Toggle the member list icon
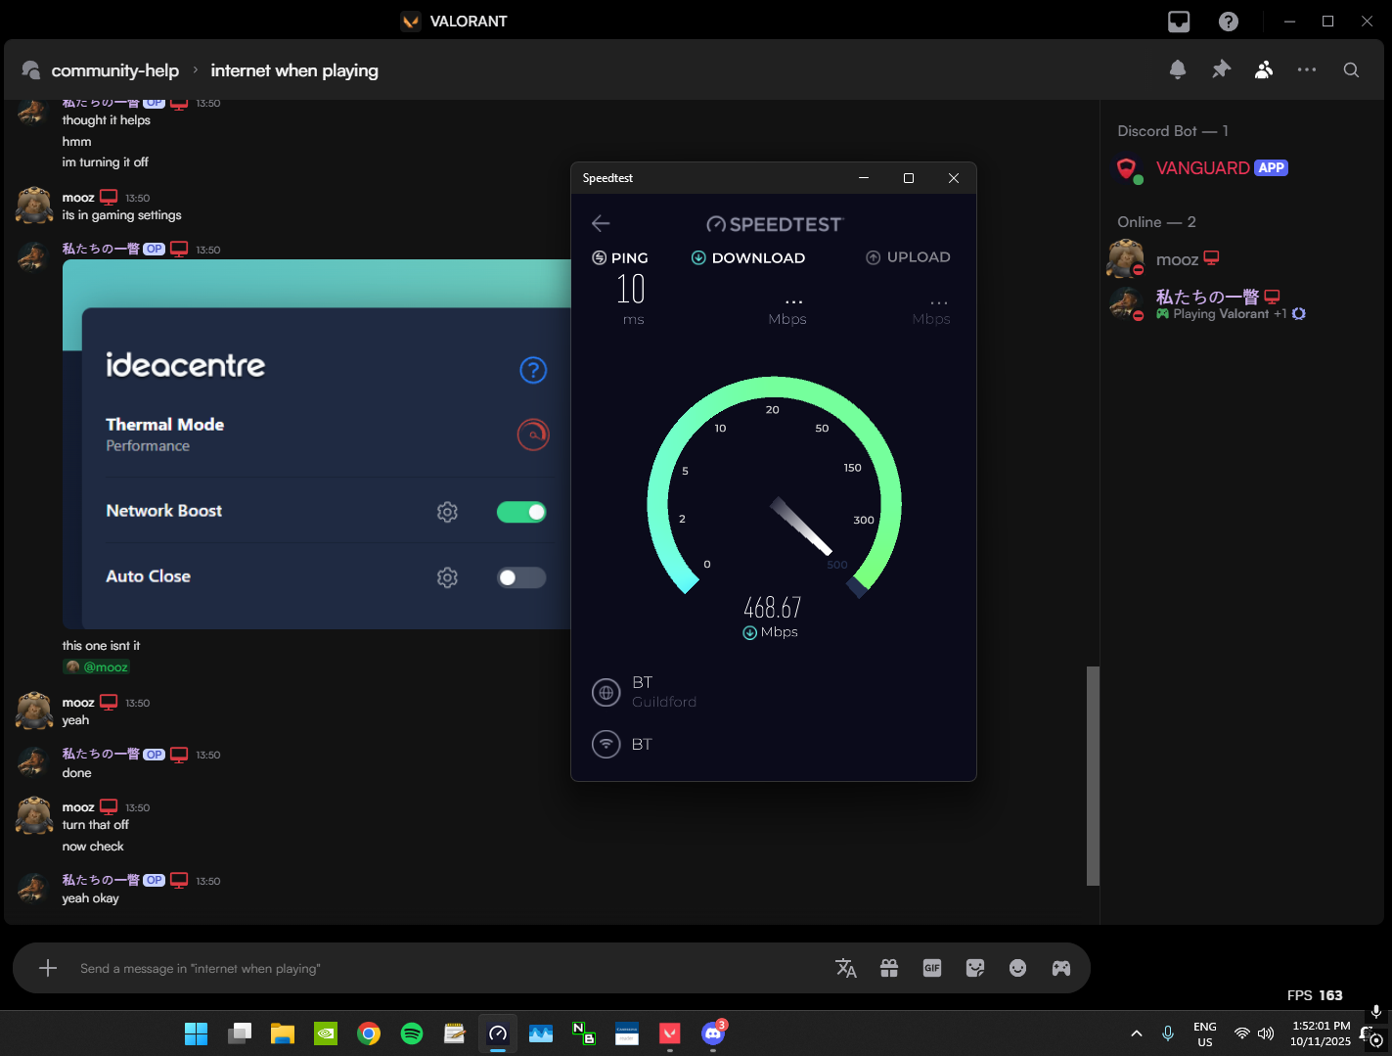This screenshot has width=1392, height=1056. click(x=1264, y=69)
